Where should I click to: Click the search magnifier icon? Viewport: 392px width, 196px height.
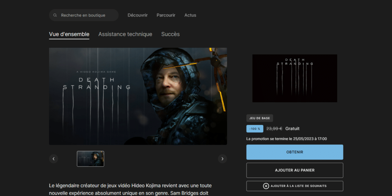coord(55,15)
